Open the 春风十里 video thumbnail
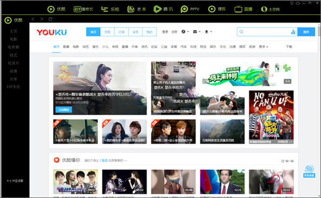321x198 pixels. point(75,132)
